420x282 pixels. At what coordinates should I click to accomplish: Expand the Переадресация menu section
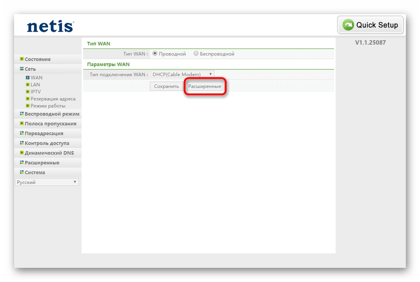[x=44, y=133]
